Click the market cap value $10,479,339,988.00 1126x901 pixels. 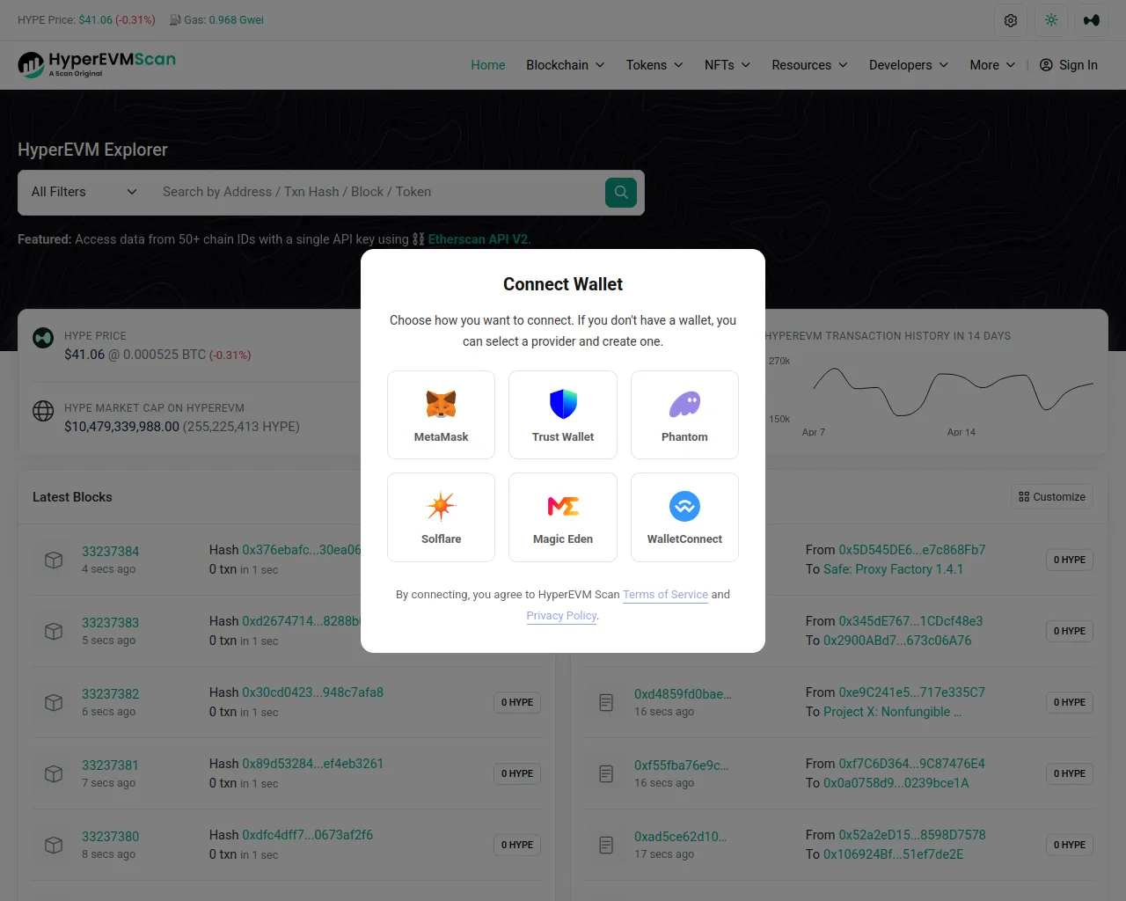121,427
